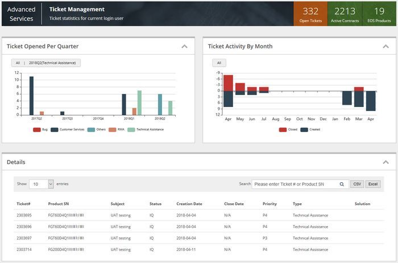Open the 2213 Active Contracts tile
The image size is (398, 263).
[x=345, y=14]
